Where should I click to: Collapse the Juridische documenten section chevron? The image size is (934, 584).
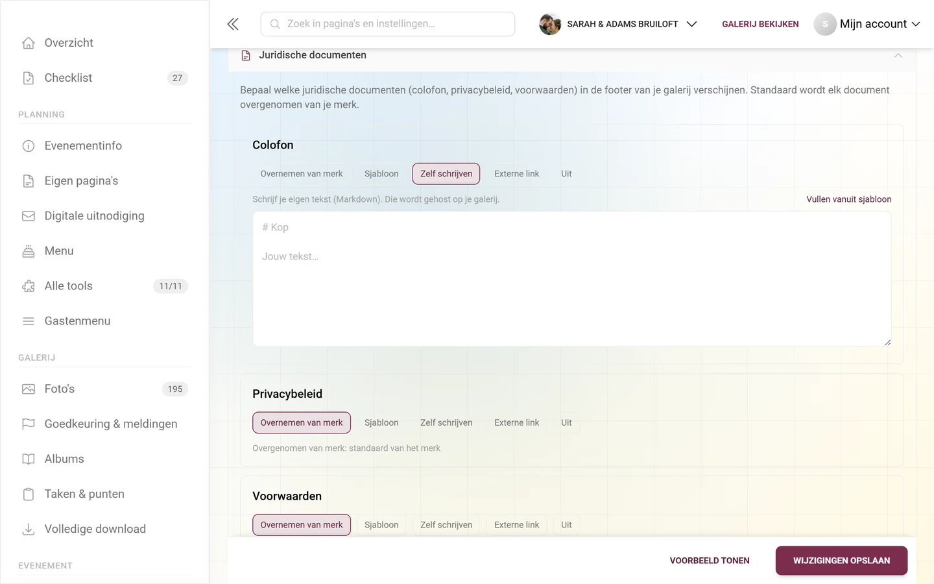coord(898,56)
